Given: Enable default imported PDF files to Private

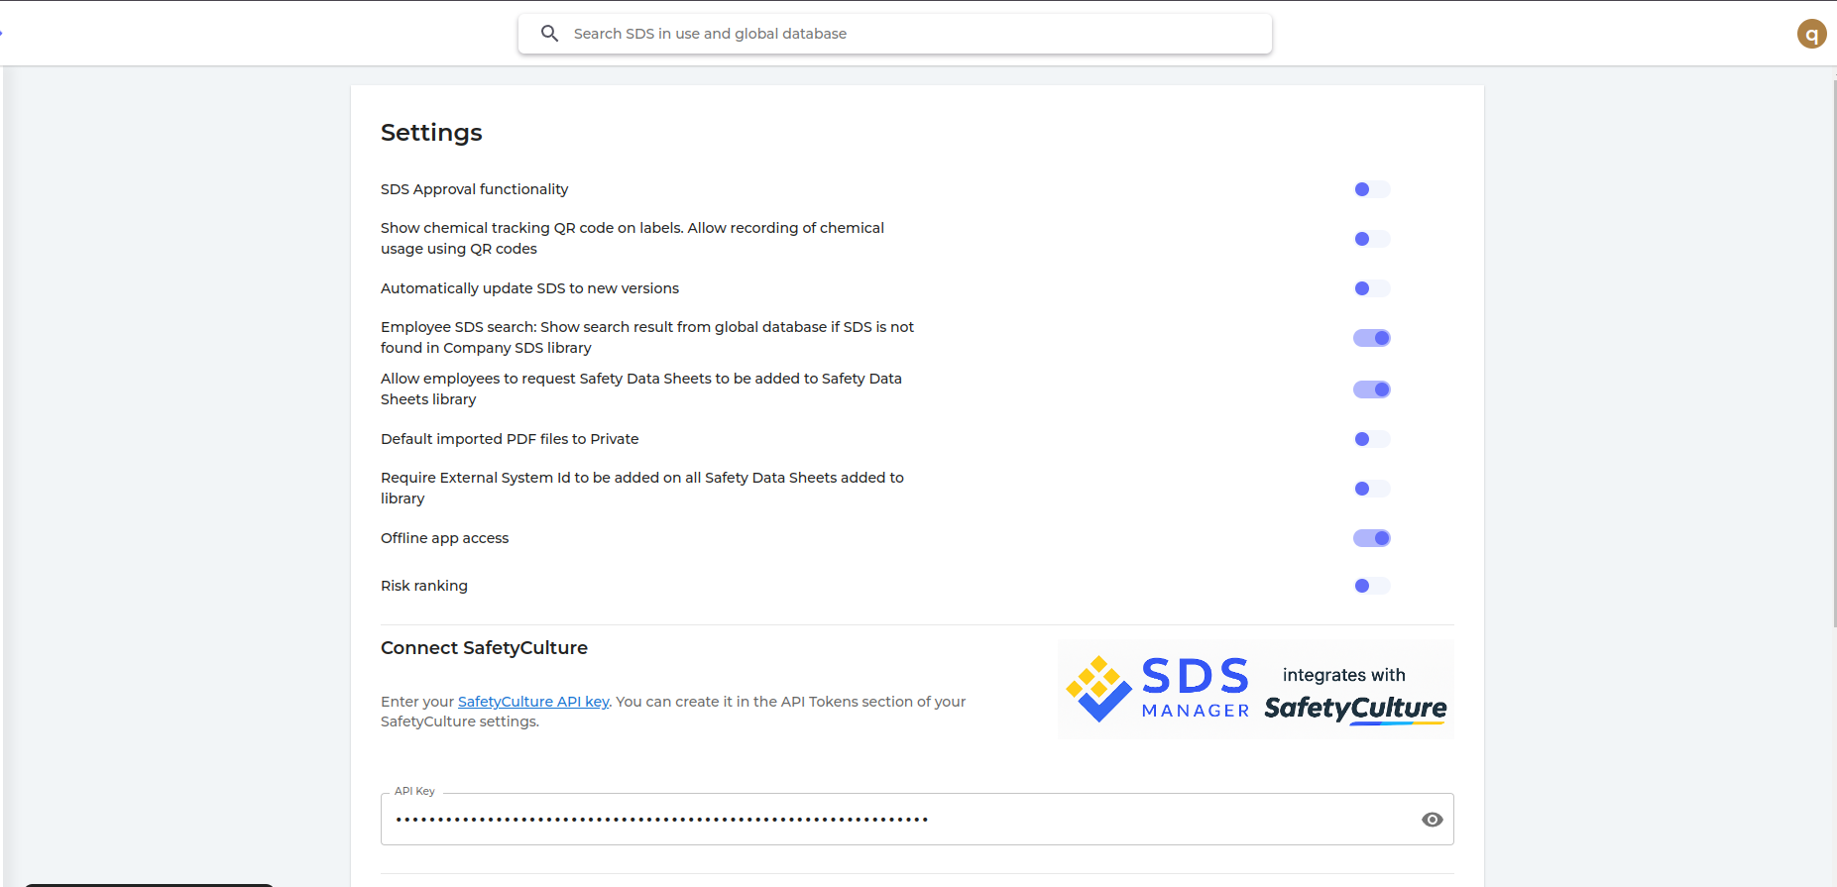Looking at the screenshot, I should point(1372,439).
